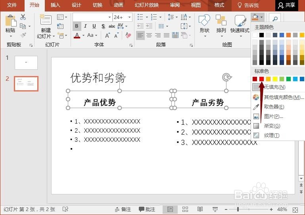
Task: Open bullets list dropdown arrow
Action: [147, 17]
